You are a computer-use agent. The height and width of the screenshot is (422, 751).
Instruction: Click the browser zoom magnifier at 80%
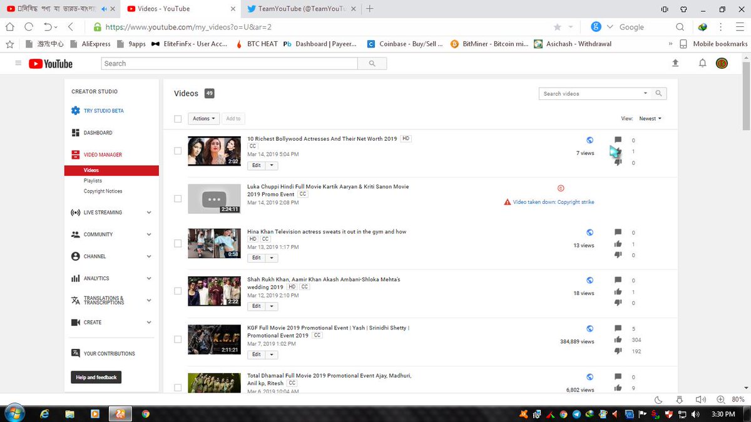tap(720, 399)
